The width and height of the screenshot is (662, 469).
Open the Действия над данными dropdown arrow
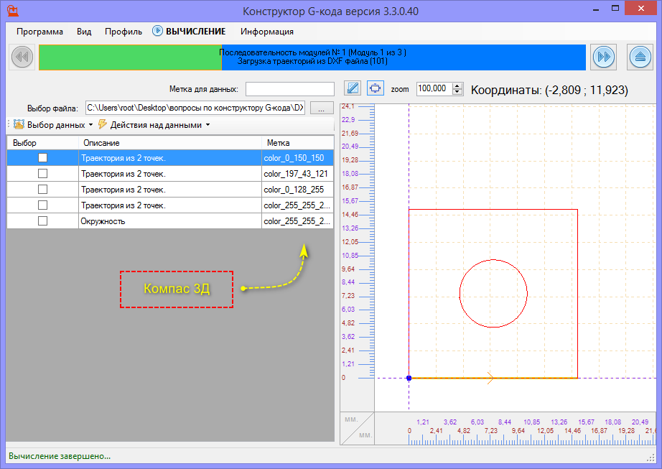(208, 125)
